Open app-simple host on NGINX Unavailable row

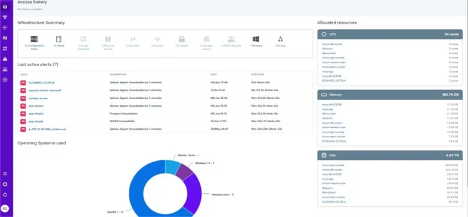tap(36, 122)
